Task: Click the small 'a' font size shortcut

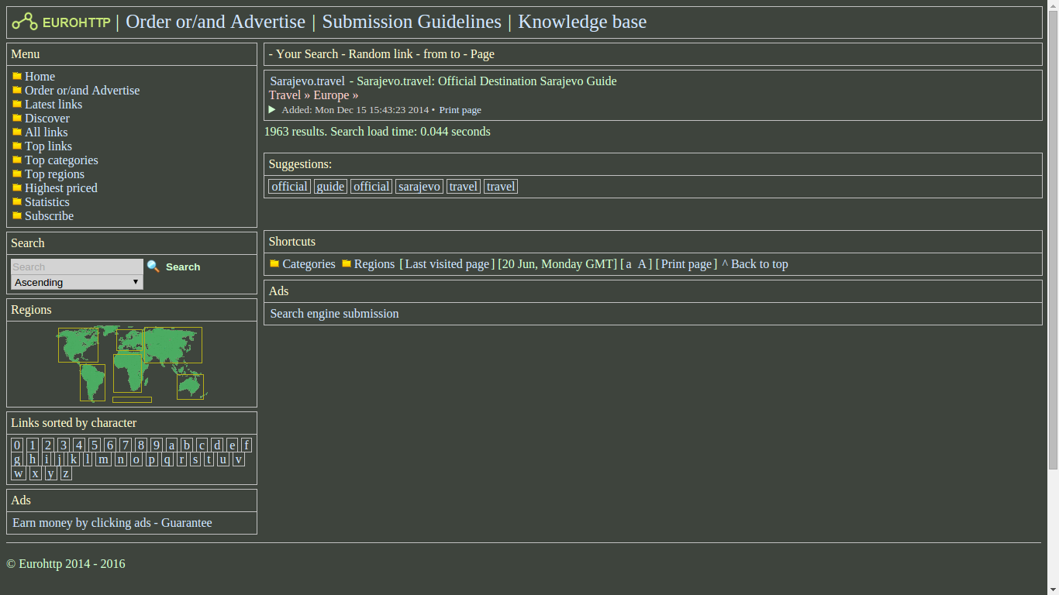Action: coord(629,263)
